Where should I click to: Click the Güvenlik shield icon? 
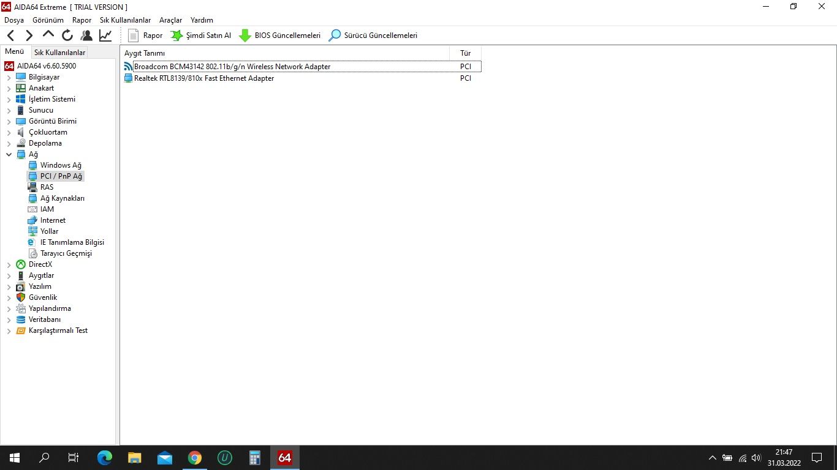pos(21,297)
